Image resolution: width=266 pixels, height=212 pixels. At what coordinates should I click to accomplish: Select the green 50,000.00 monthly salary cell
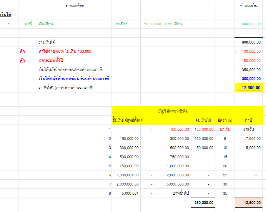[152, 24]
